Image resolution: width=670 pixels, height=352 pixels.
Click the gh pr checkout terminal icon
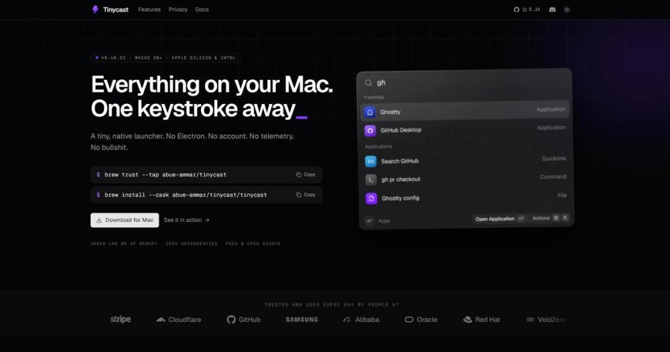371,180
